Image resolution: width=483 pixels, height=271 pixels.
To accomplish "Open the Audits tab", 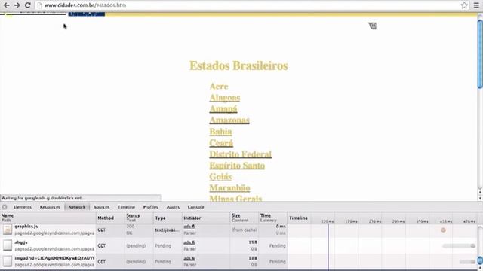I will [173, 207].
